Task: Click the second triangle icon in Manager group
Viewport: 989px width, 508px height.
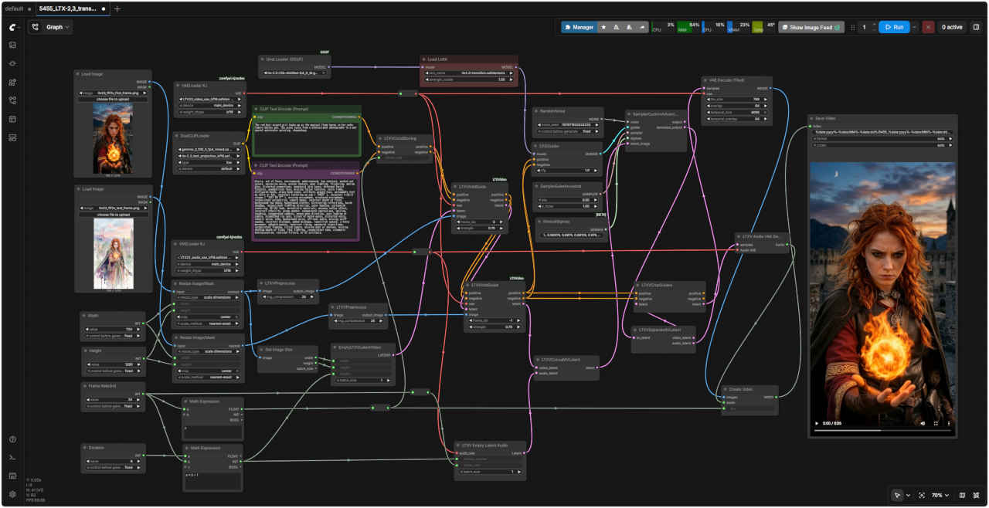Action: tap(629, 27)
